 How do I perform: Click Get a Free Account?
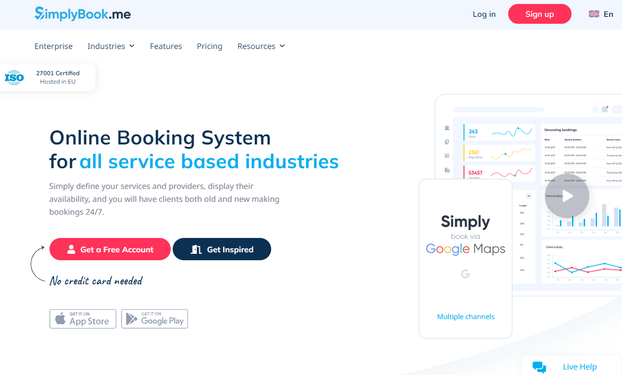point(109,249)
